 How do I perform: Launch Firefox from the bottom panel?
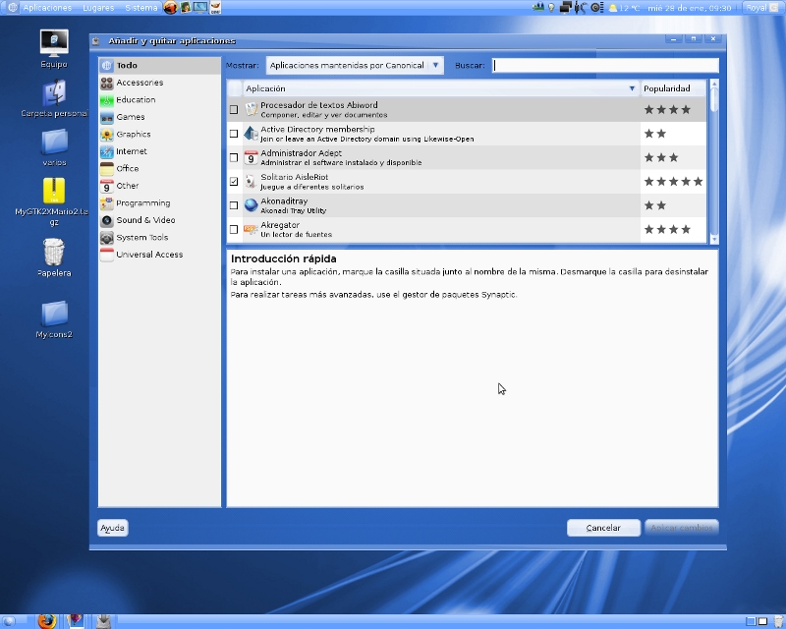(x=46, y=621)
